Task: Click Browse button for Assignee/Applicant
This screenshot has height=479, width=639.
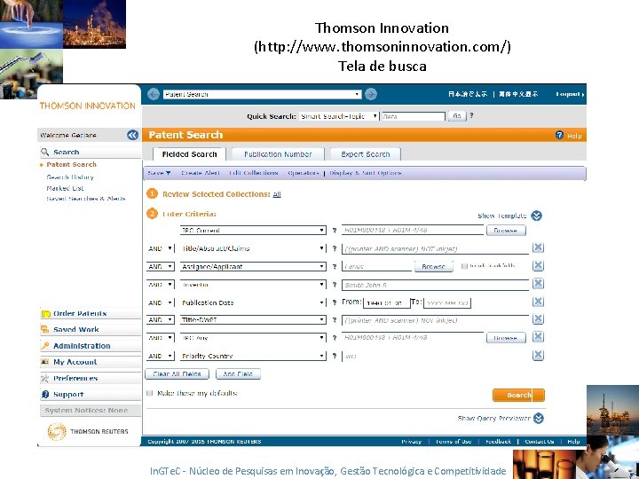Action: [x=433, y=266]
